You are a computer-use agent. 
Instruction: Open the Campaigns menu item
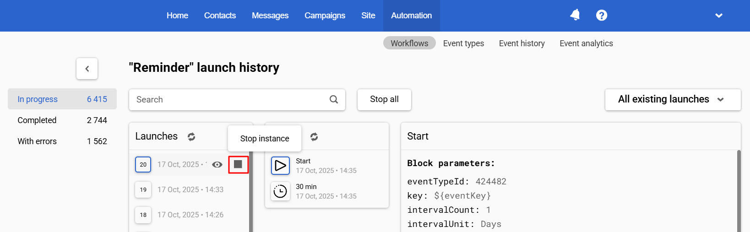(325, 16)
